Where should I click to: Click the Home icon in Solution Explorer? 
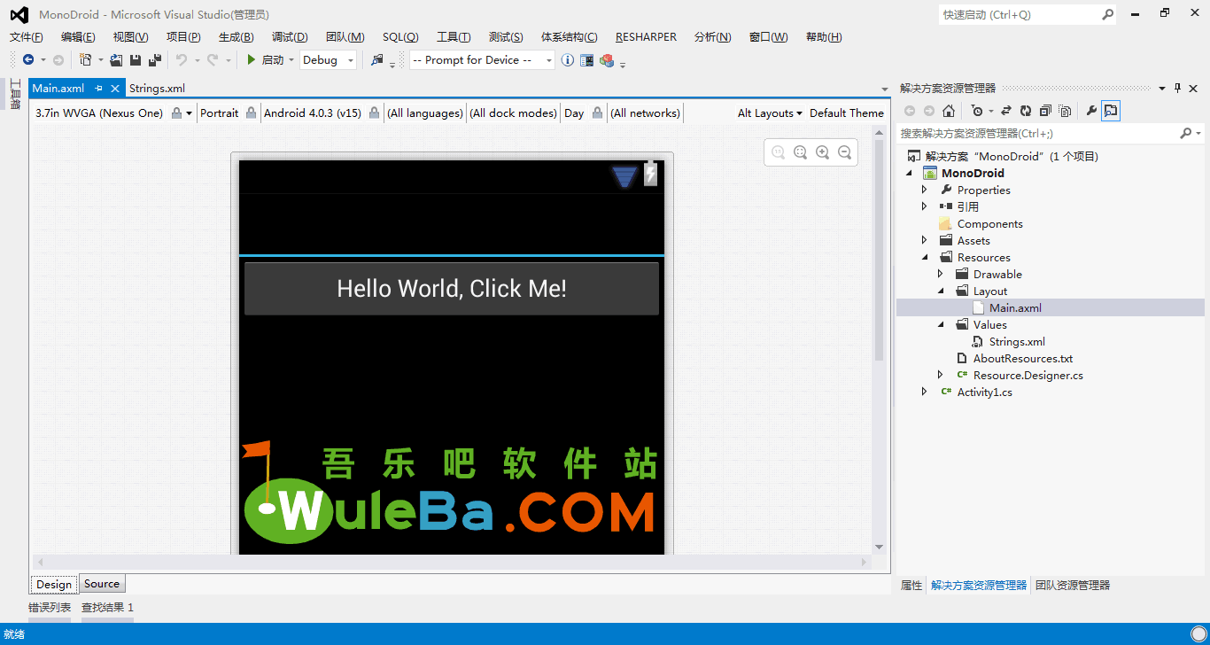click(x=949, y=111)
